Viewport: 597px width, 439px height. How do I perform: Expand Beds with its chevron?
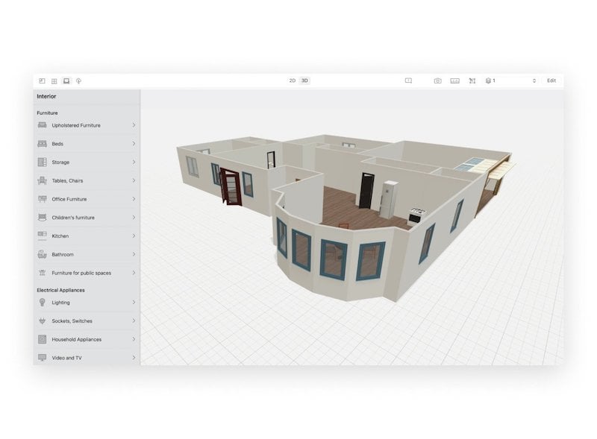click(134, 144)
